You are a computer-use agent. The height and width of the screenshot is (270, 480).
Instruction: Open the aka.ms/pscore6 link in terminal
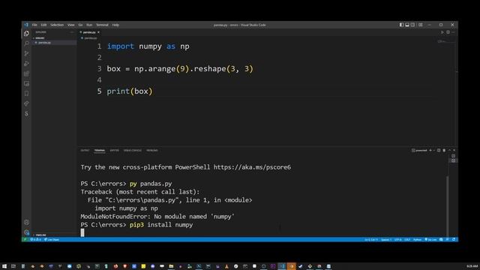click(252, 167)
